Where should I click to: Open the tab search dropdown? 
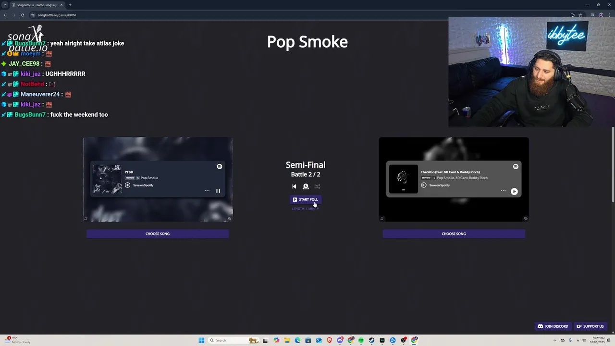coord(4,5)
